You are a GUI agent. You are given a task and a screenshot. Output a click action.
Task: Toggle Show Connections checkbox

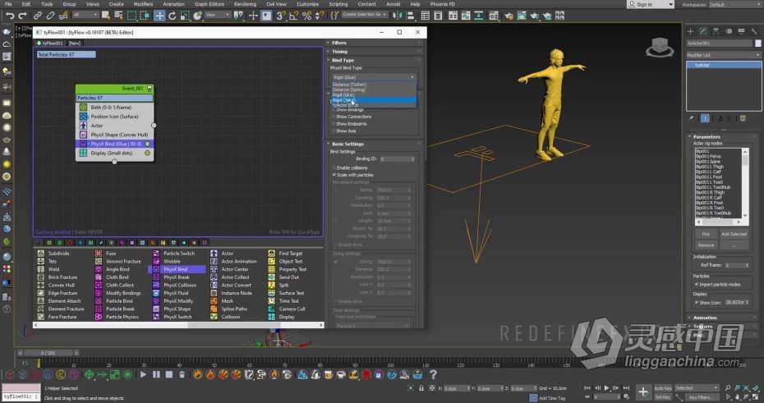[334, 117]
